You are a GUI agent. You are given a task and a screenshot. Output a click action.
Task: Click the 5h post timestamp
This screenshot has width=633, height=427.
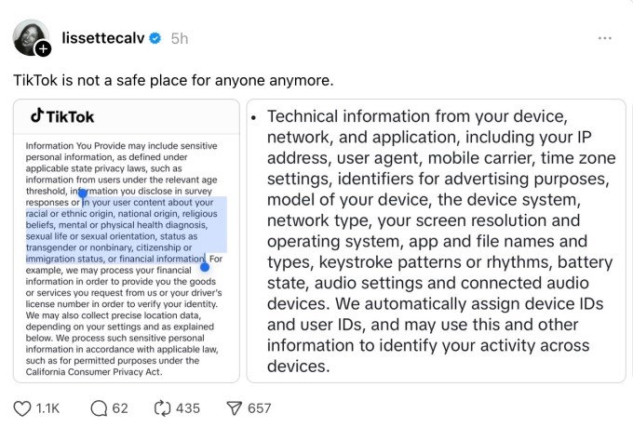[x=180, y=38]
